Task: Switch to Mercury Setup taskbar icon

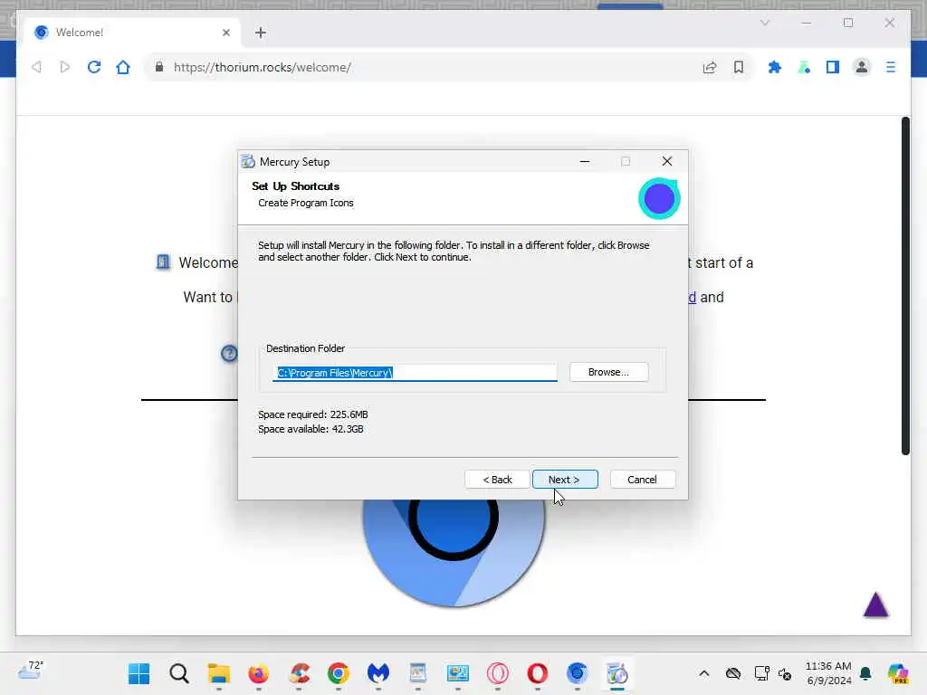Action: click(x=617, y=673)
